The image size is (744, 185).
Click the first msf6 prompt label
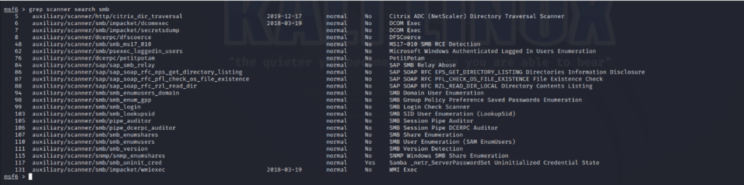[x=11, y=9]
